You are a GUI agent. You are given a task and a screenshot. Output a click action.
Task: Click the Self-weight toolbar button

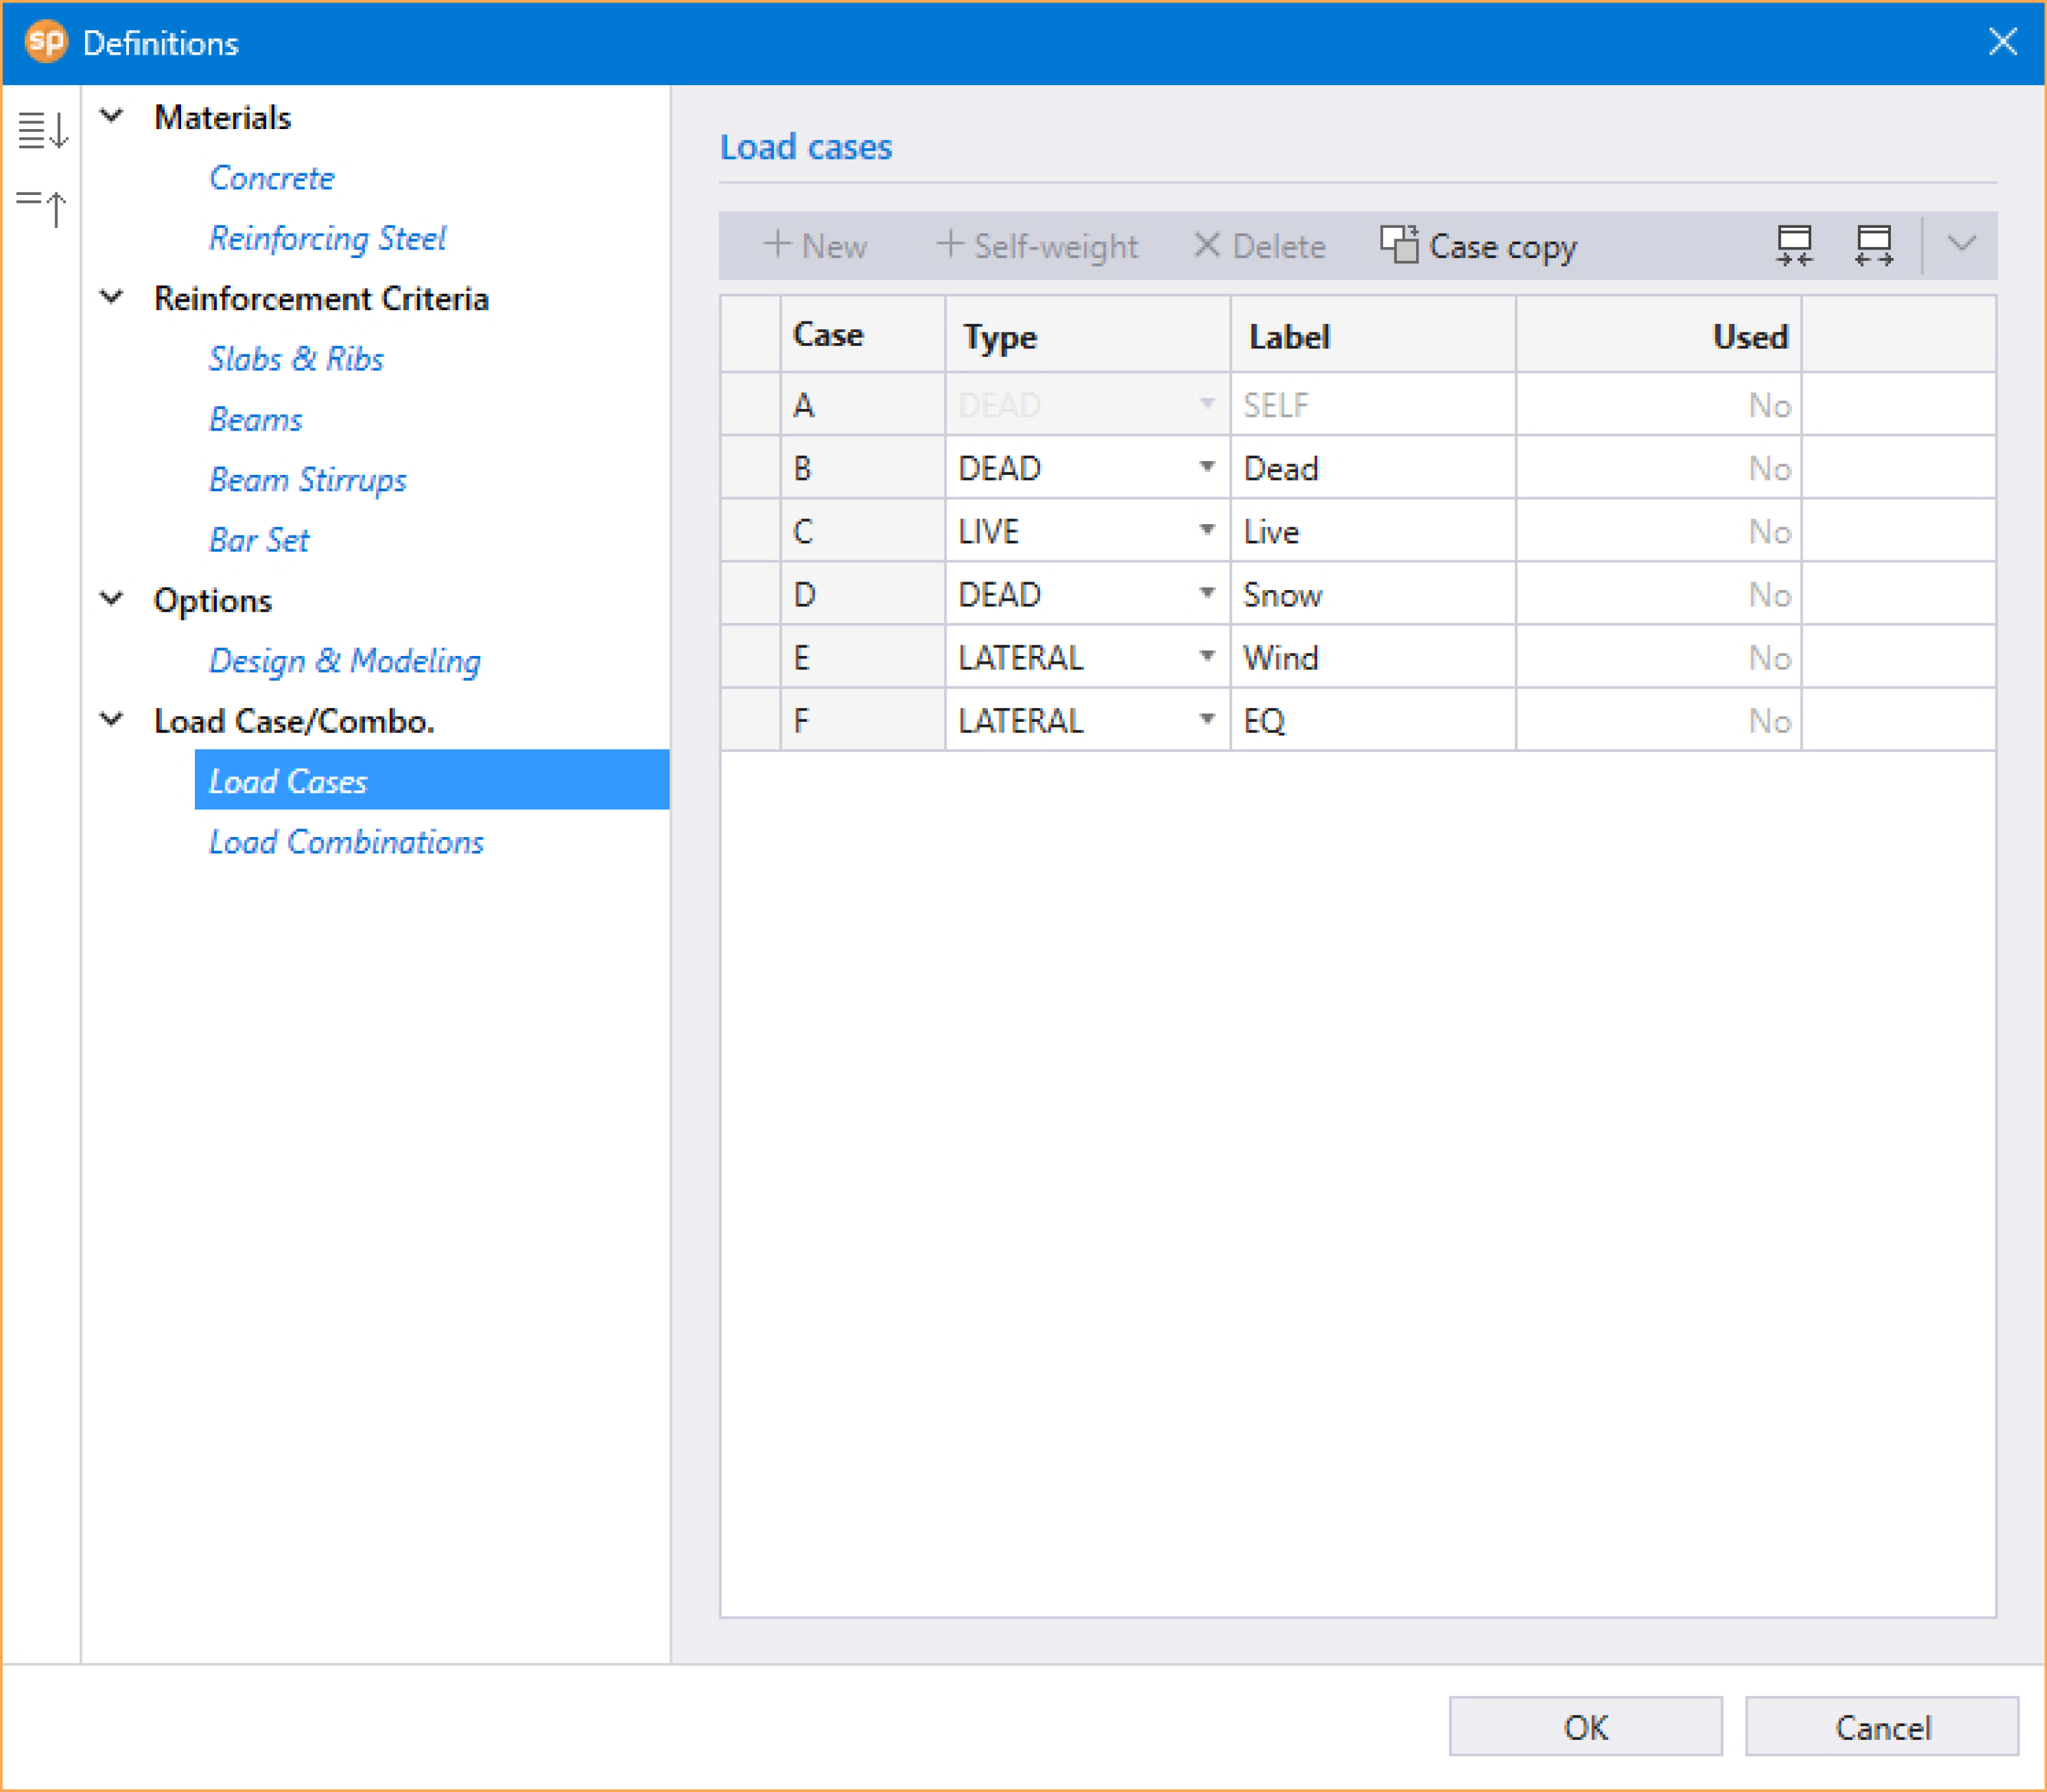(1037, 246)
